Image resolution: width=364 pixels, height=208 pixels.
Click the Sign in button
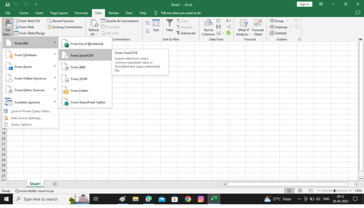pos(304,4)
